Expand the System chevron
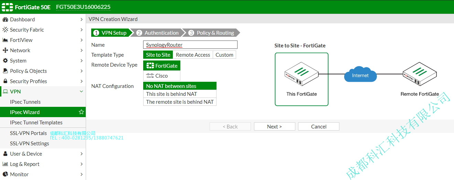454x180 pixels. [82, 61]
